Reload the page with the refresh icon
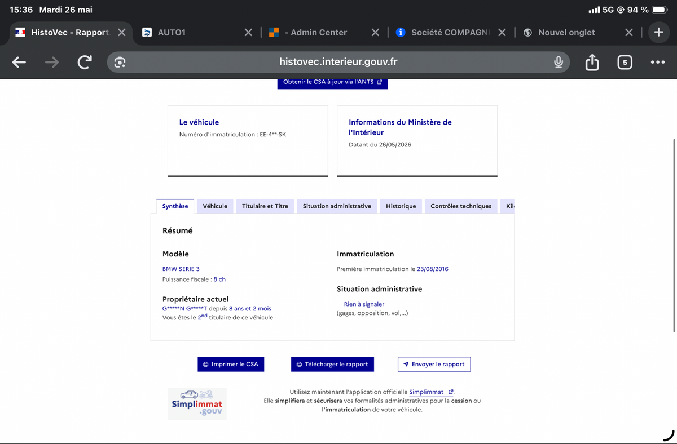Image resolution: width=677 pixels, height=444 pixels. pos(85,62)
